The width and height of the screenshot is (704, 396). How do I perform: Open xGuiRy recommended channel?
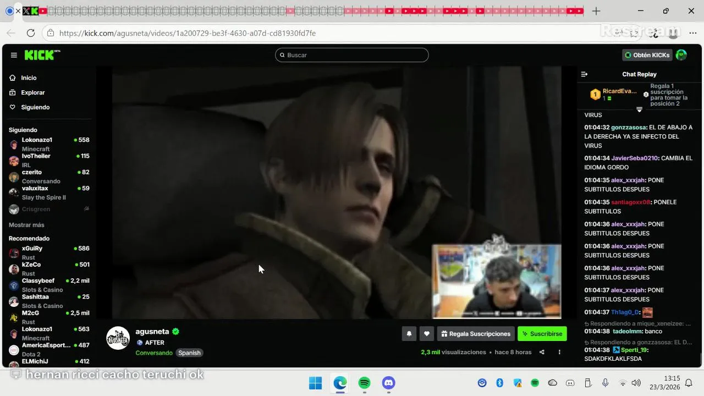click(49, 252)
